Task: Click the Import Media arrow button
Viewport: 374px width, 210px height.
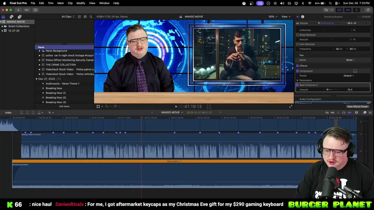Action: point(18,10)
